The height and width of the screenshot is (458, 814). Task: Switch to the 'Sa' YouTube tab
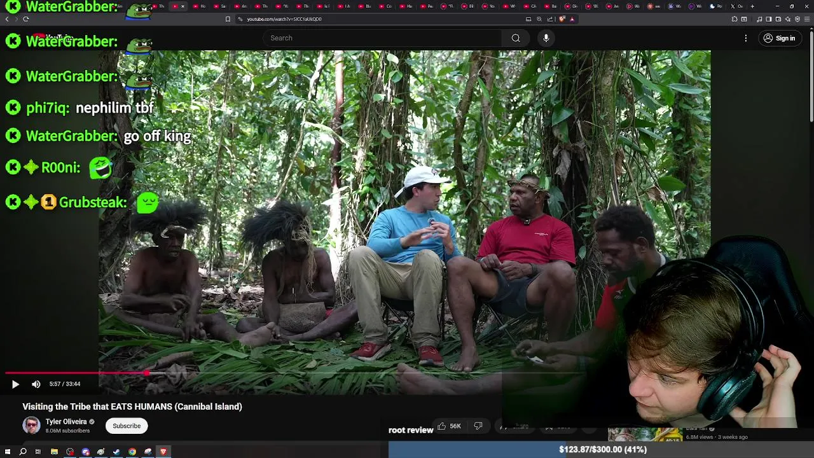pos(219,6)
